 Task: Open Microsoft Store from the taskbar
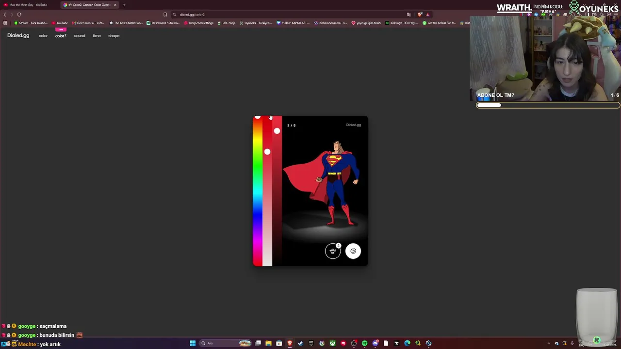[x=279, y=343]
